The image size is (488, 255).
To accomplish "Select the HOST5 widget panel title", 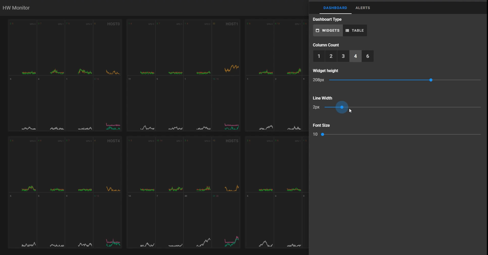I will pyautogui.click(x=232, y=141).
